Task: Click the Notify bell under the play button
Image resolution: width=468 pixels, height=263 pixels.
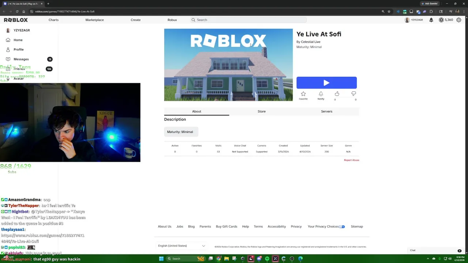Action: 321,94
